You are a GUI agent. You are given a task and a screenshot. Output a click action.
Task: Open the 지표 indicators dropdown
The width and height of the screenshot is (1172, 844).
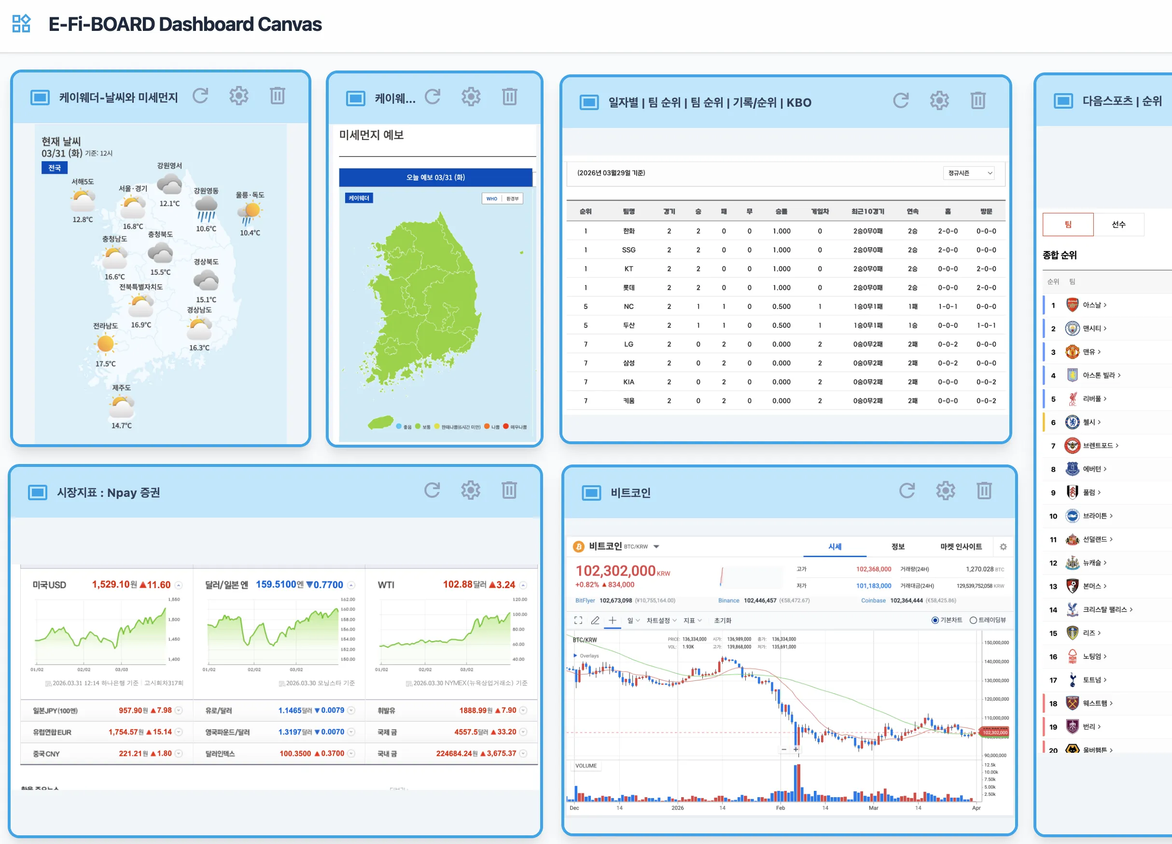click(693, 621)
